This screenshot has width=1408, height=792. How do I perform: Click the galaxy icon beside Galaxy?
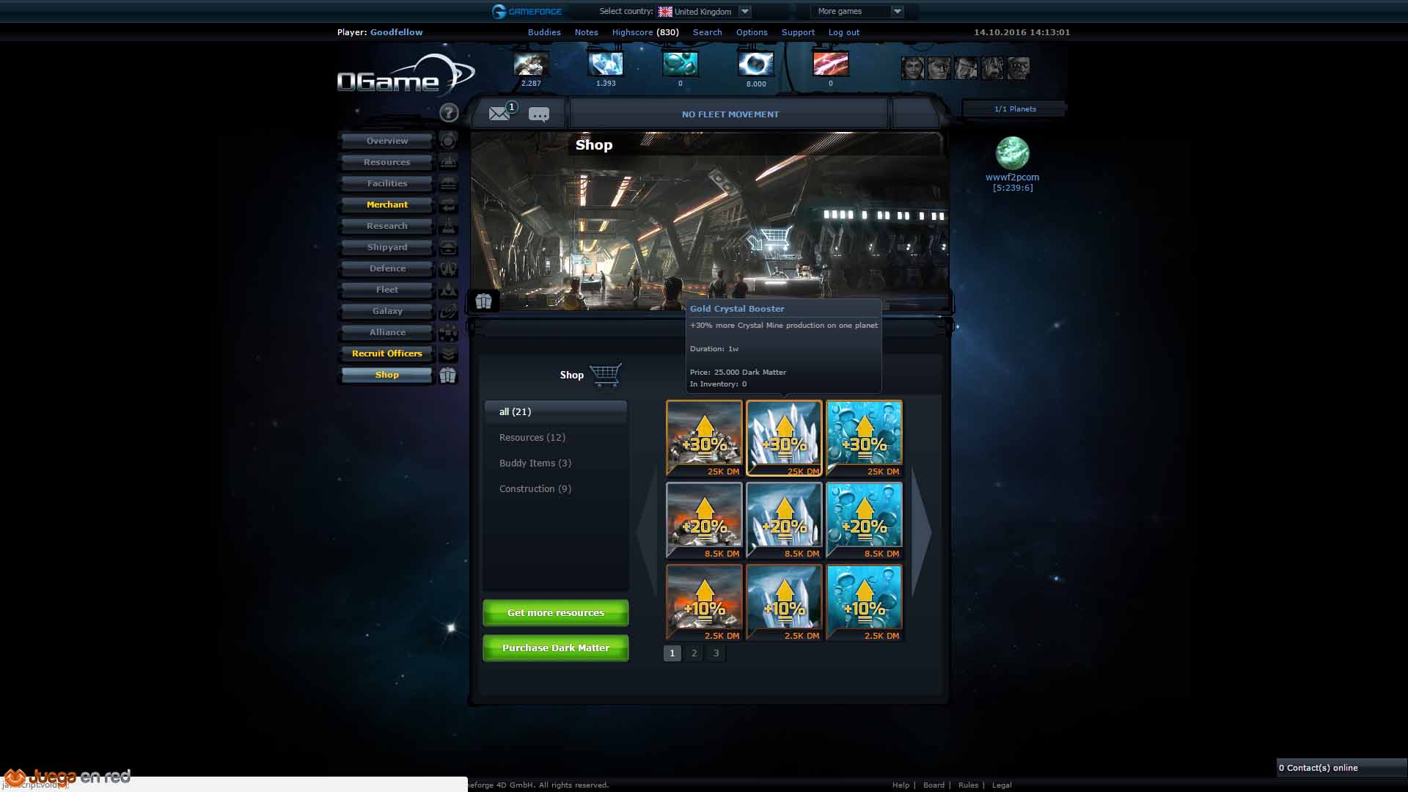448,311
